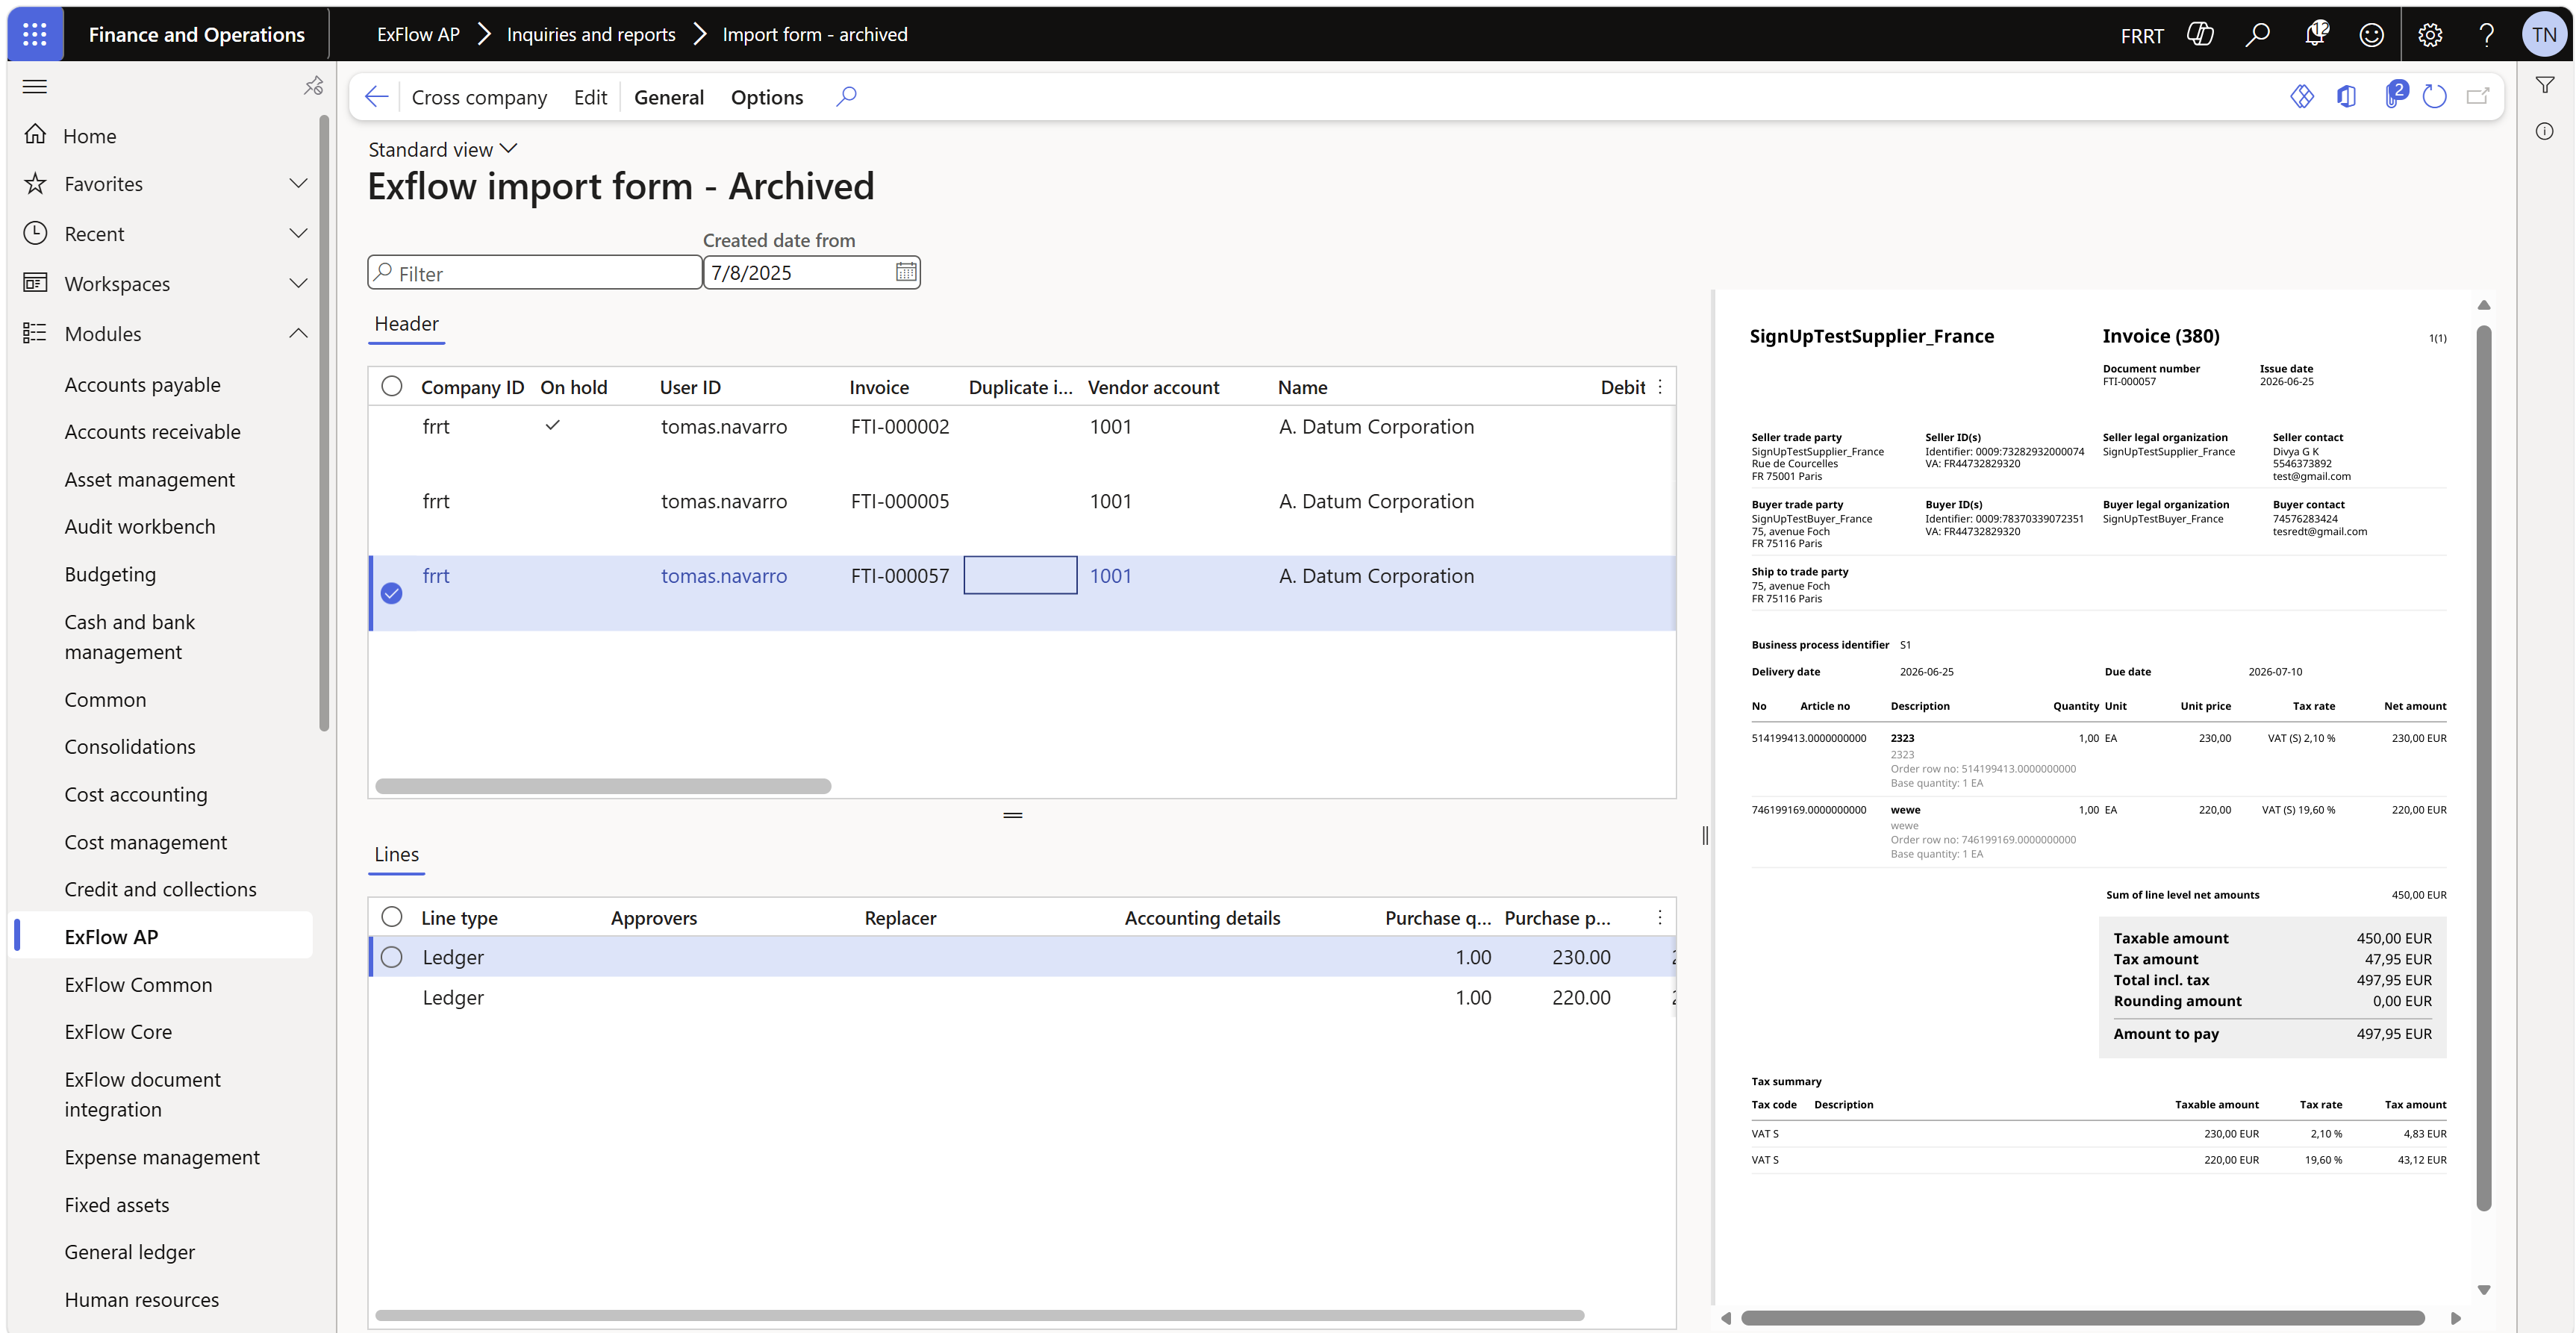Click the Cross company menu
Image resolution: width=2576 pixels, height=1333 pixels.
[x=479, y=97]
